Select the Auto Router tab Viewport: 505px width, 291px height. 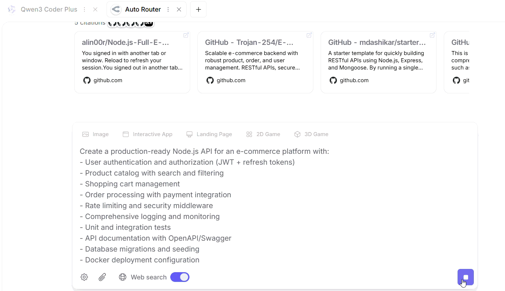click(x=143, y=9)
